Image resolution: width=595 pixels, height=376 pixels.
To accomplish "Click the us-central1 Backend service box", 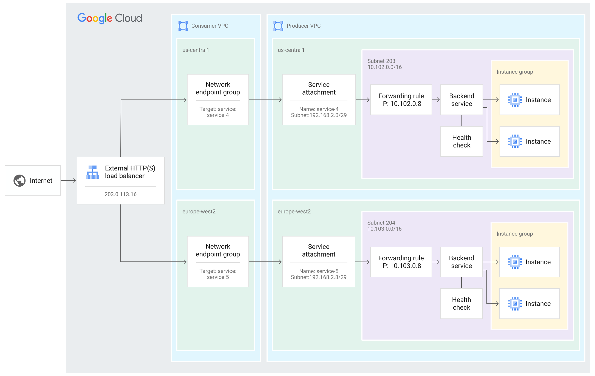I will pos(461,100).
